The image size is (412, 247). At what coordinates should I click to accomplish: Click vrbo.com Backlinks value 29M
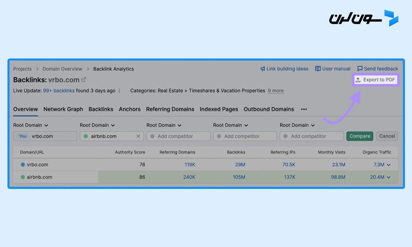(x=240, y=165)
